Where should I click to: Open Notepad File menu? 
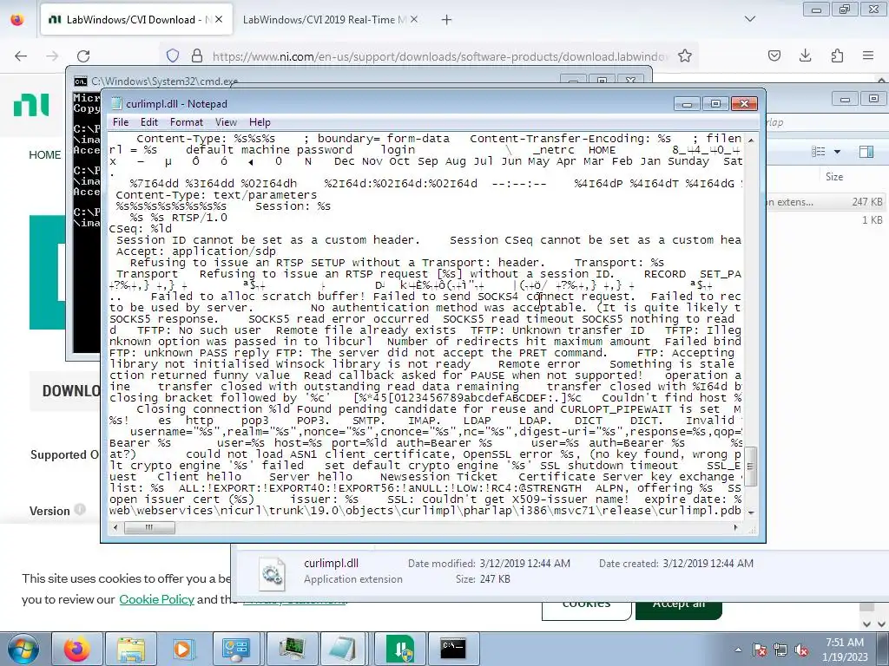120,122
